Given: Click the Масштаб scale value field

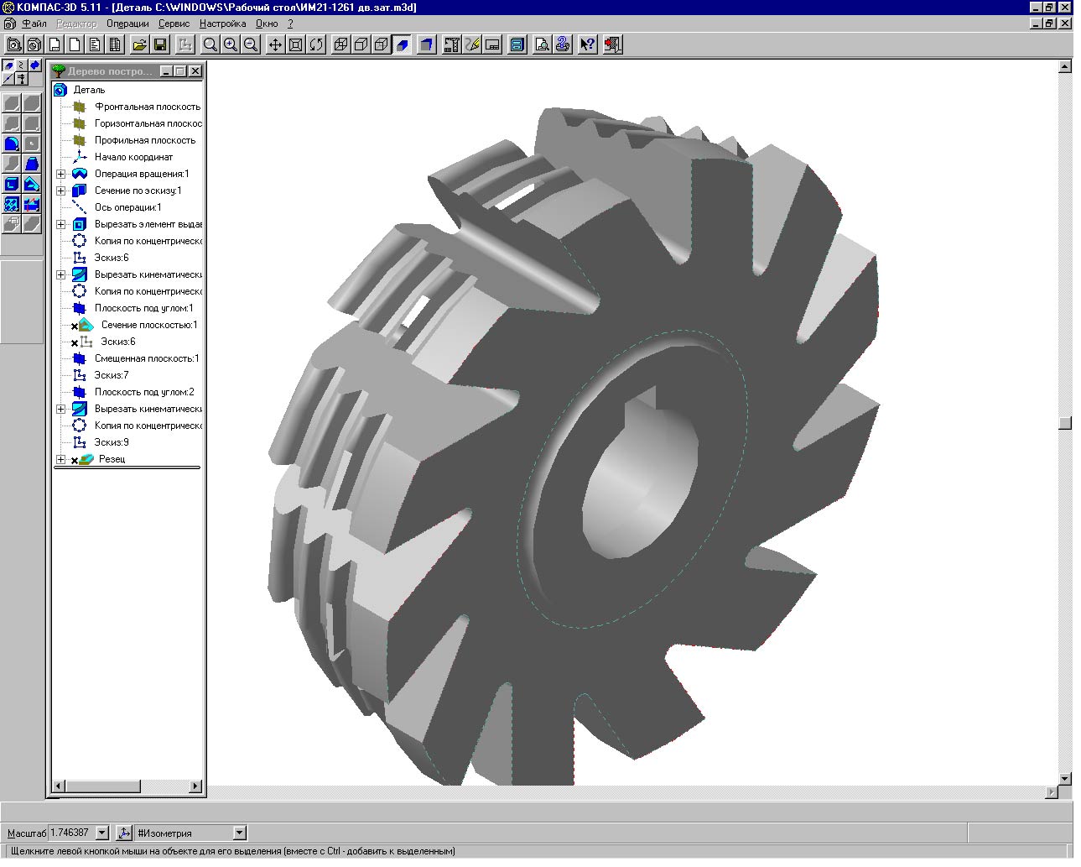Looking at the screenshot, I should tap(70, 833).
